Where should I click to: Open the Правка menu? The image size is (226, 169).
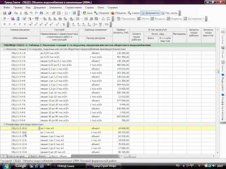coord(18,8)
